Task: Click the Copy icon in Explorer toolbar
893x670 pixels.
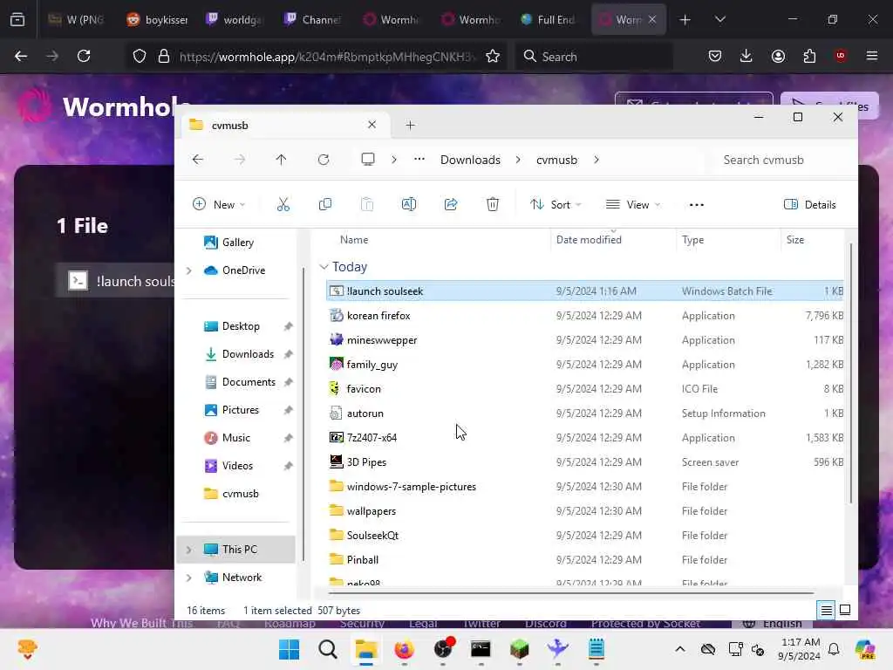Action: point(325,204)
